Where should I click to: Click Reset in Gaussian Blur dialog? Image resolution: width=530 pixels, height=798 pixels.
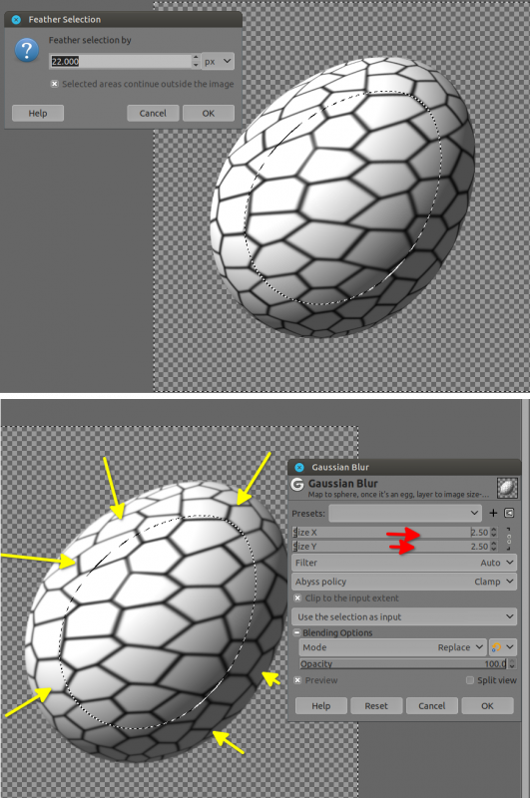click(x=376, y=706)
